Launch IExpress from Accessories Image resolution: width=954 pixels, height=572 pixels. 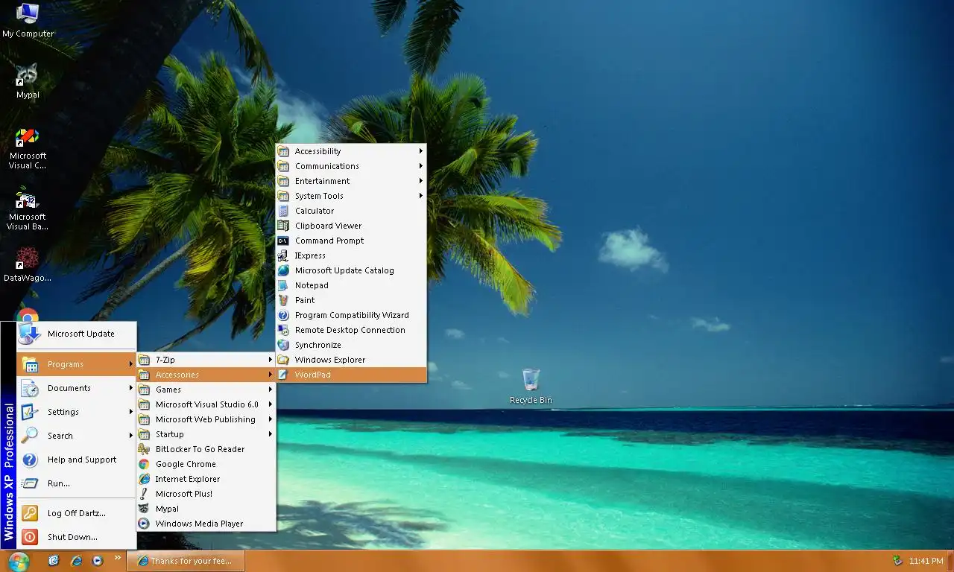[351, 255]
